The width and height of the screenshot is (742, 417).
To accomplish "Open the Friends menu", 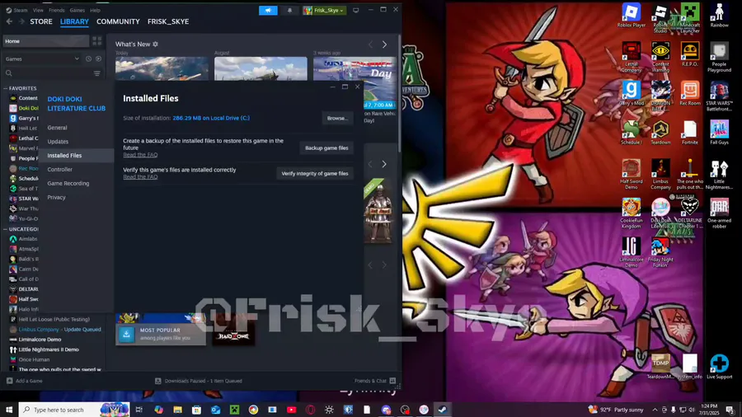I will (x=56, y=10).
